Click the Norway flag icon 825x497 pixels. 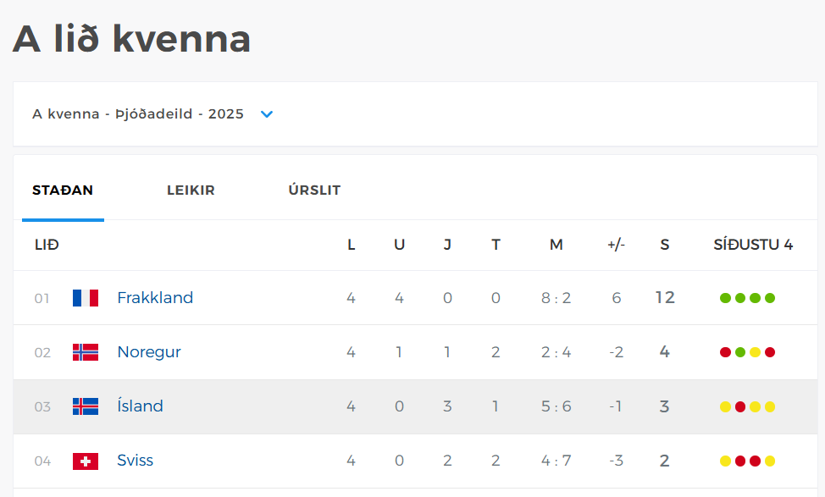point(86,352)
